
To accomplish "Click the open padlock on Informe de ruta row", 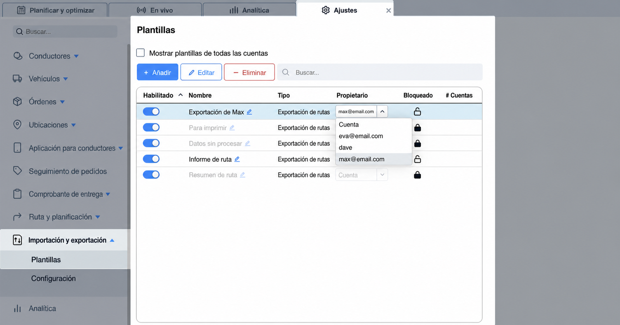I will [417, 159].
